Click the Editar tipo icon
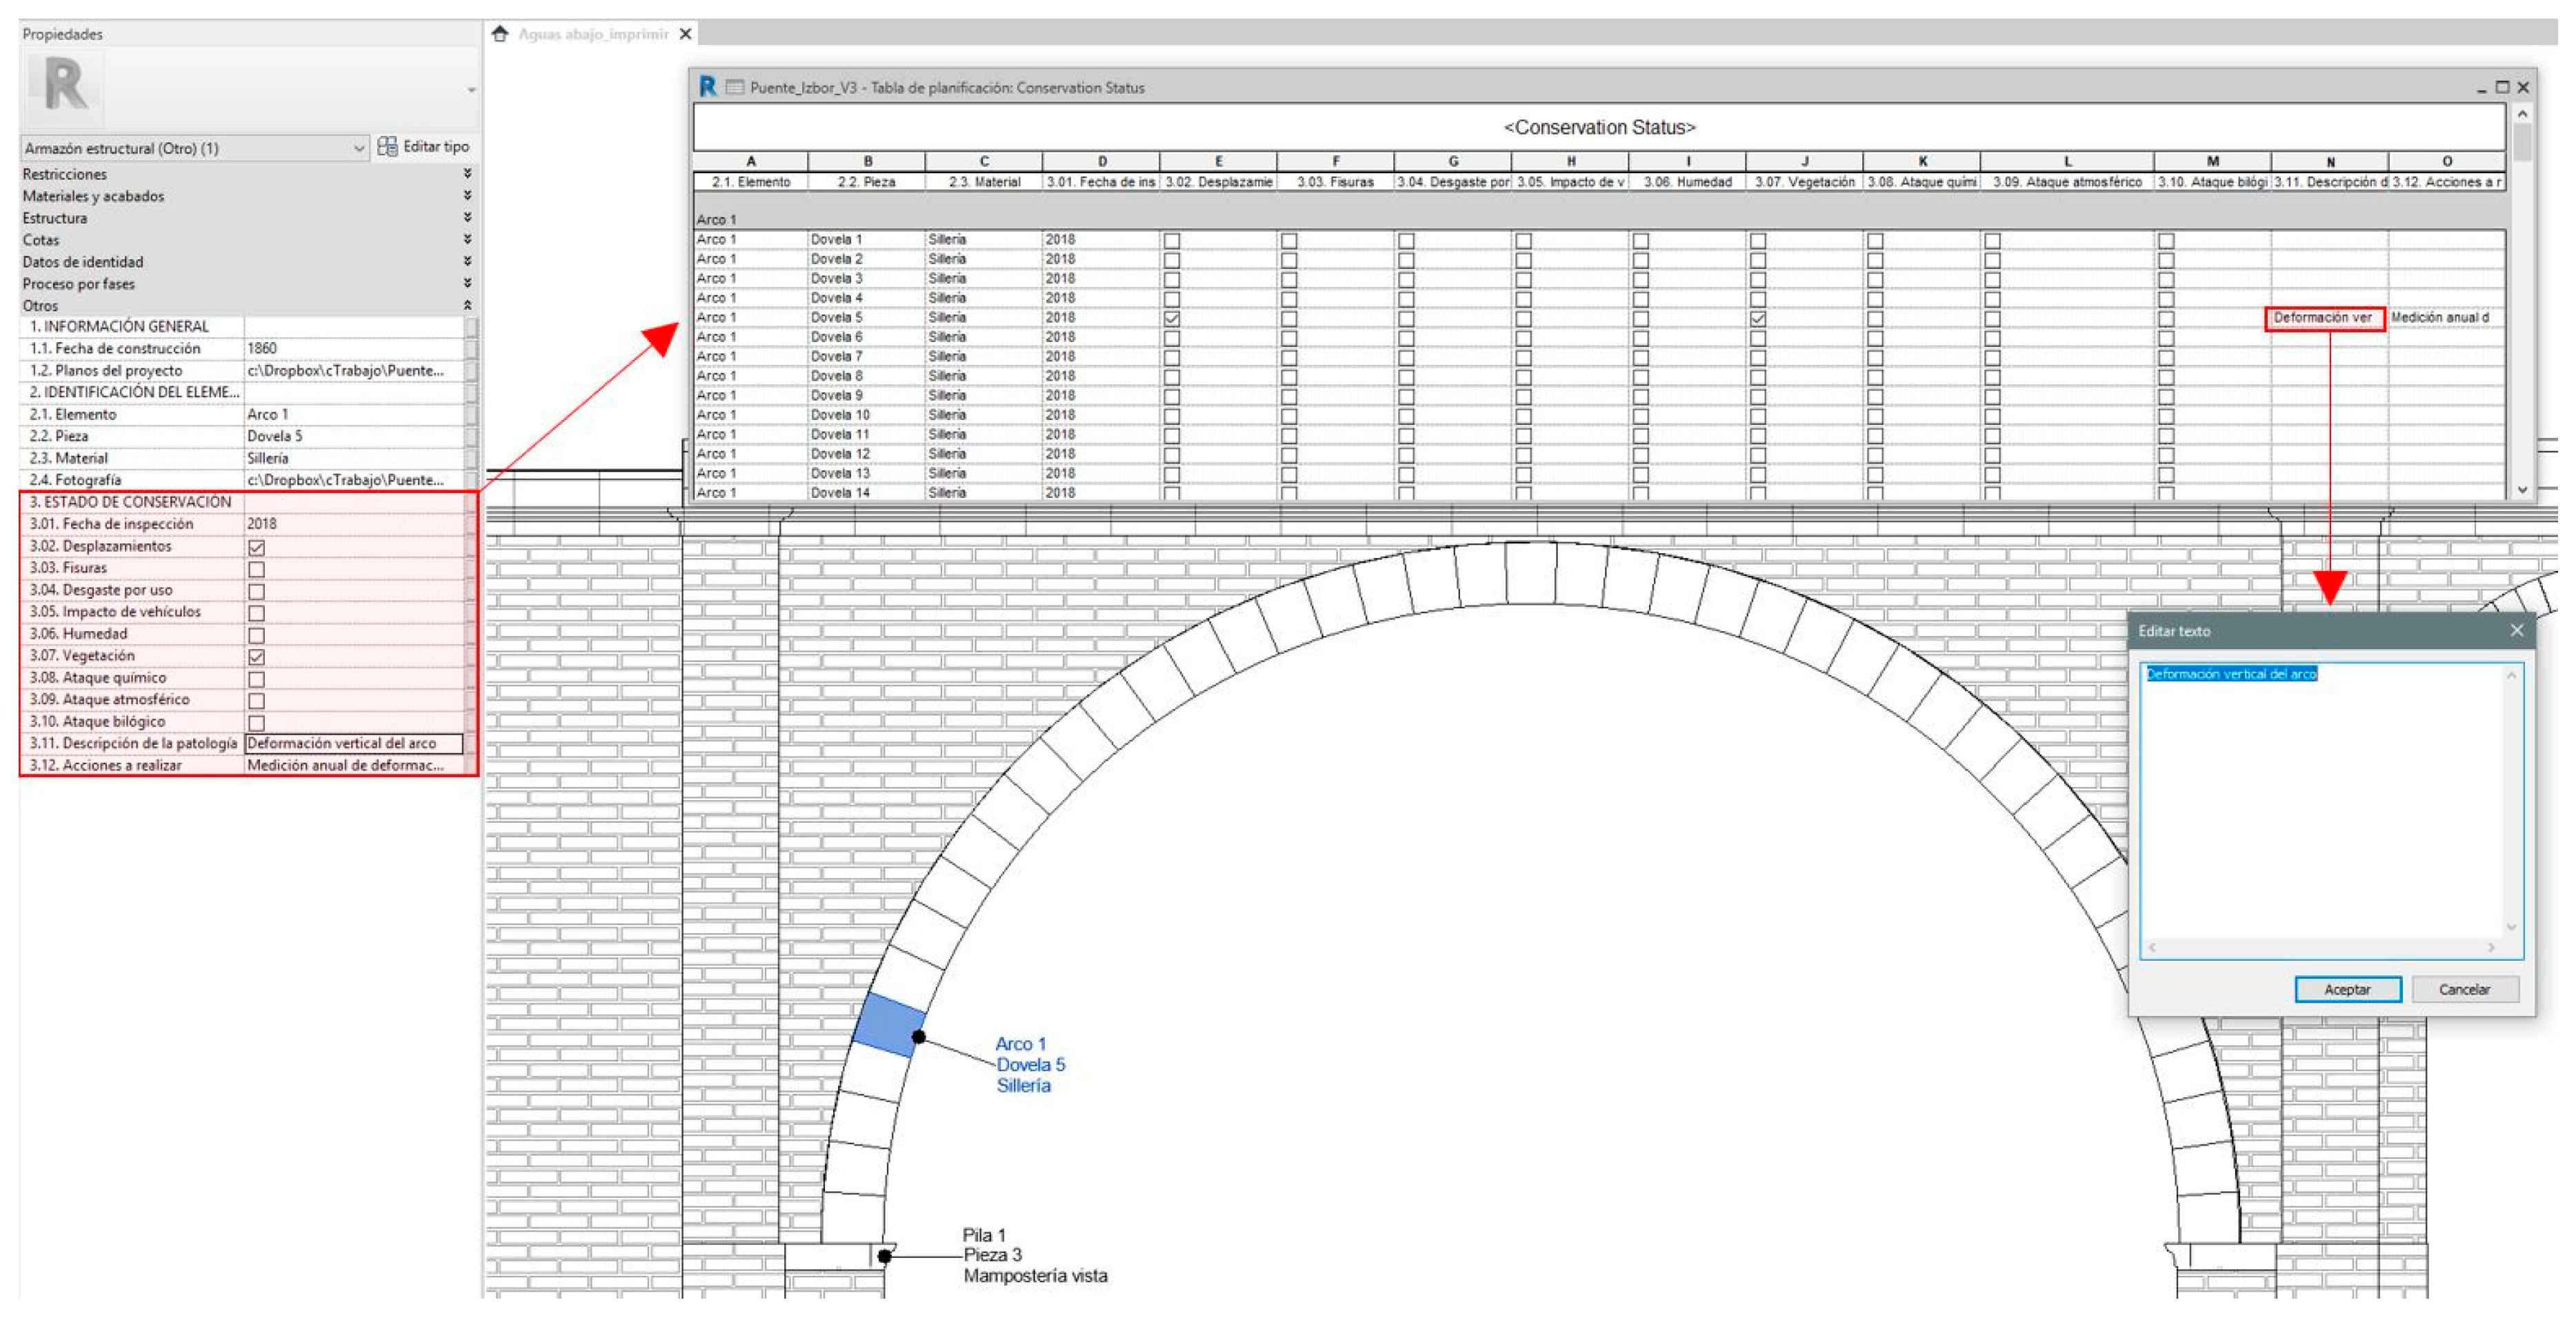 pyautogui.click(x=387, y=147)
